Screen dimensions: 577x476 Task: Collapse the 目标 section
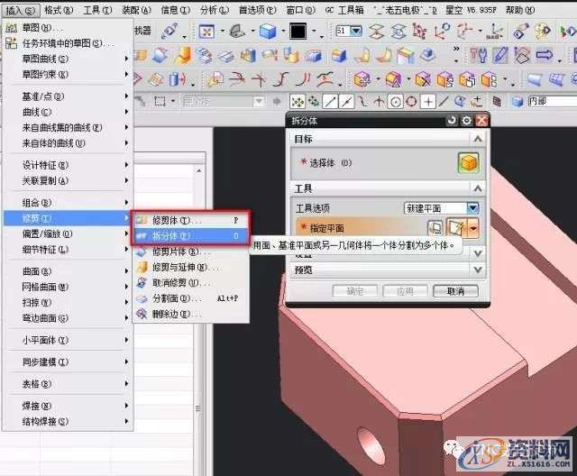pos(478,139)
